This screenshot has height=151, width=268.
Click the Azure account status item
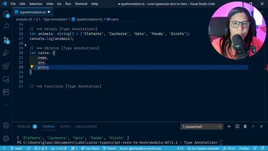pyautogui.click(x=140, y=148)
